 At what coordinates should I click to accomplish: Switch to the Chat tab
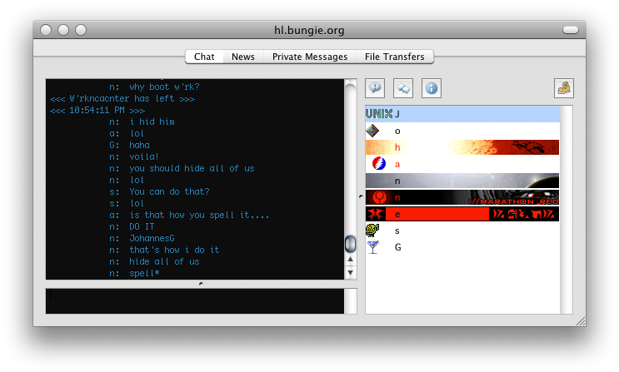(x=204, y=57)
